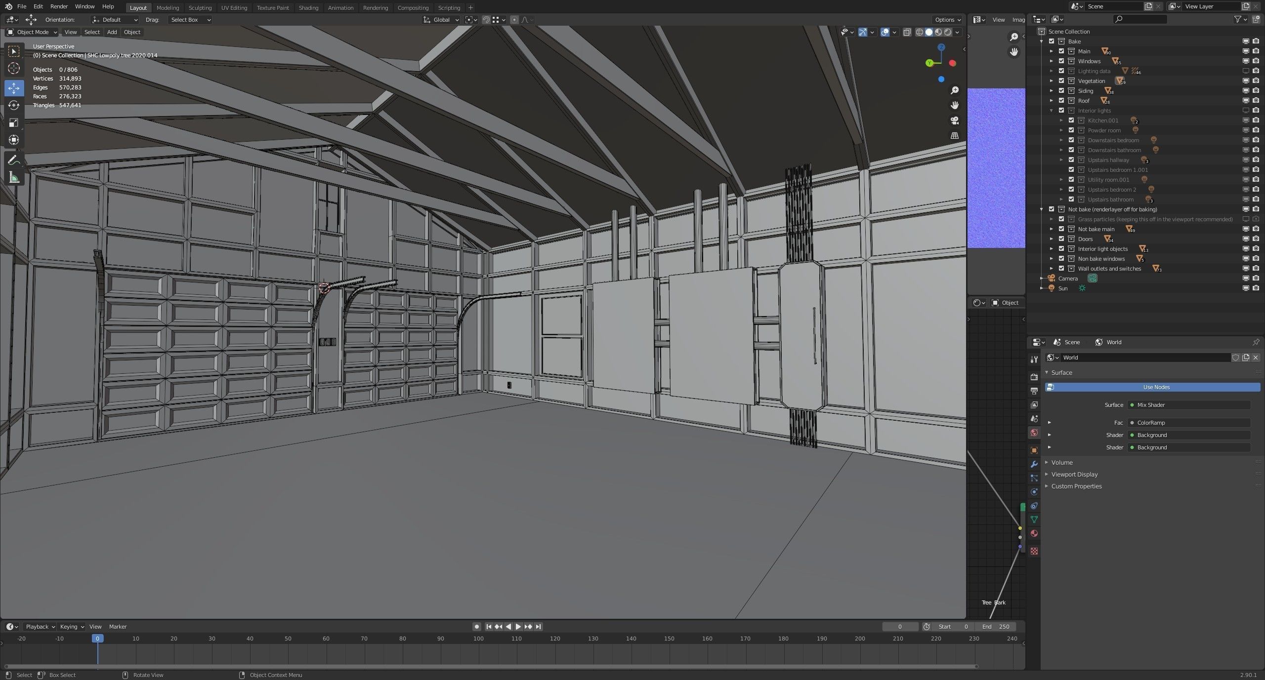This screenshot has height=680, width=1265.
Task: Click the ColorRamp Fac field
Action: [1188, 423]
